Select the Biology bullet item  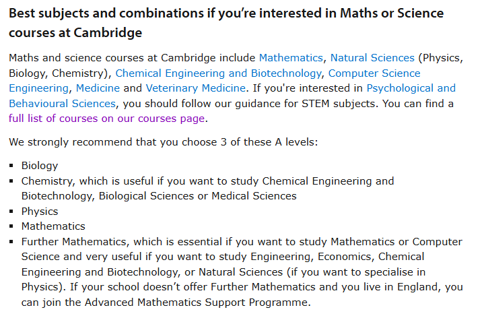(x=40, y=166)
